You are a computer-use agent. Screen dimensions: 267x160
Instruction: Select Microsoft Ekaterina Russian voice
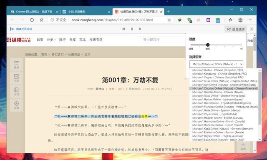click(218, 132)
